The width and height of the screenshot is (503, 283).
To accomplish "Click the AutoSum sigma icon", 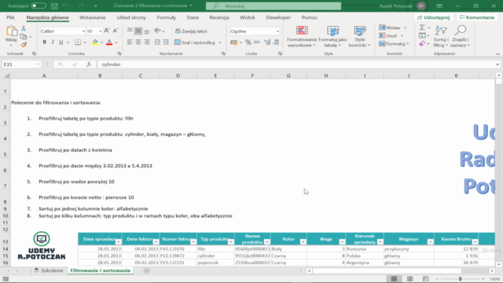I will tap(423, 28).
